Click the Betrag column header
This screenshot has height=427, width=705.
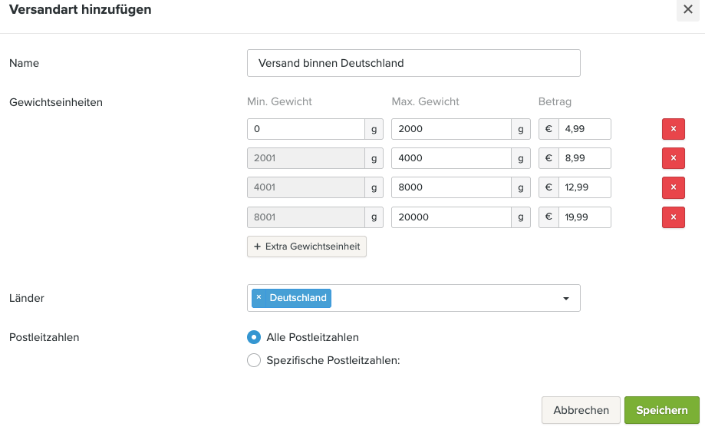pyautogui.click(x=555, y=101)
